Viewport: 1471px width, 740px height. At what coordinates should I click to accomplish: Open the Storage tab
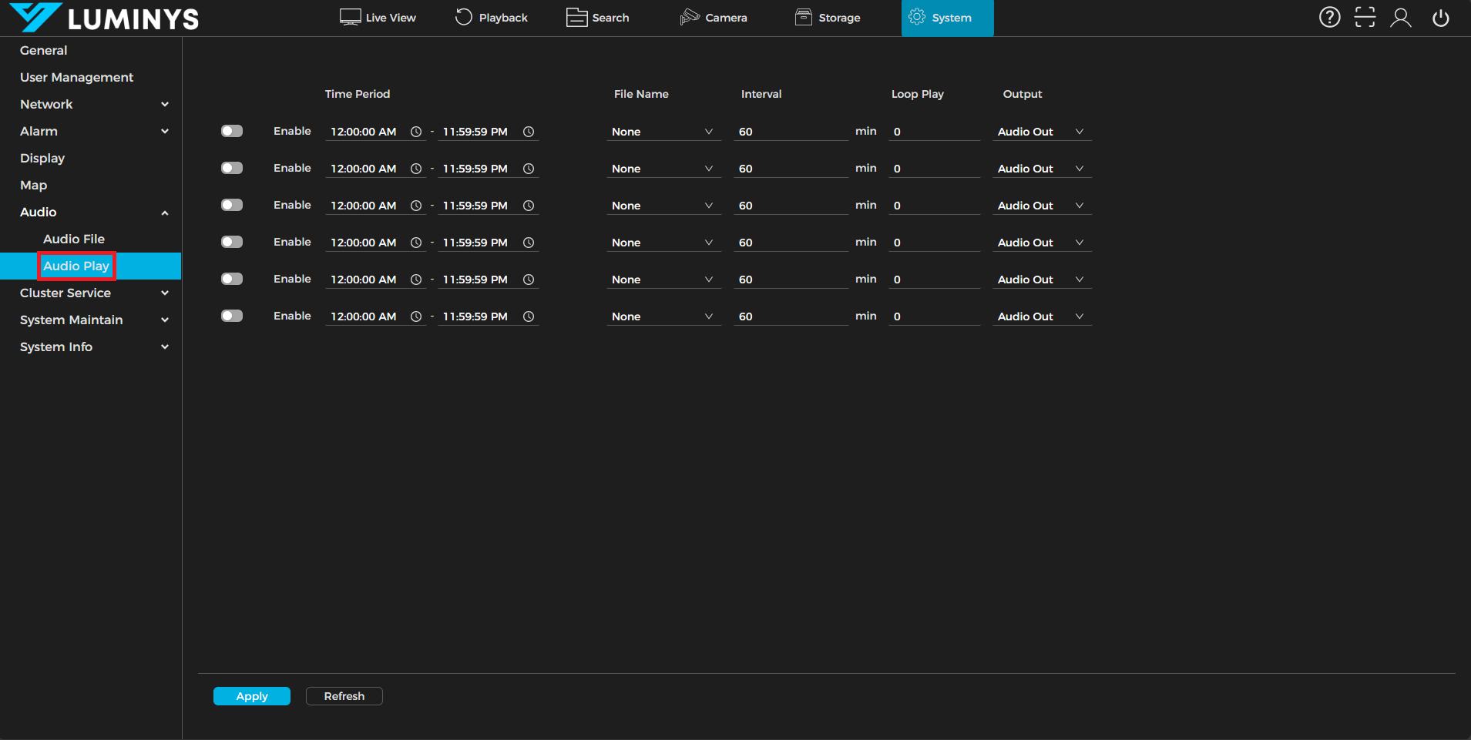pos(828,18)
